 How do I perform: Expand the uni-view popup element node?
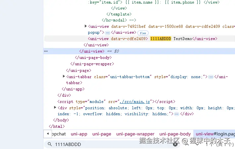pyautogui.click(x=86, y=26)
